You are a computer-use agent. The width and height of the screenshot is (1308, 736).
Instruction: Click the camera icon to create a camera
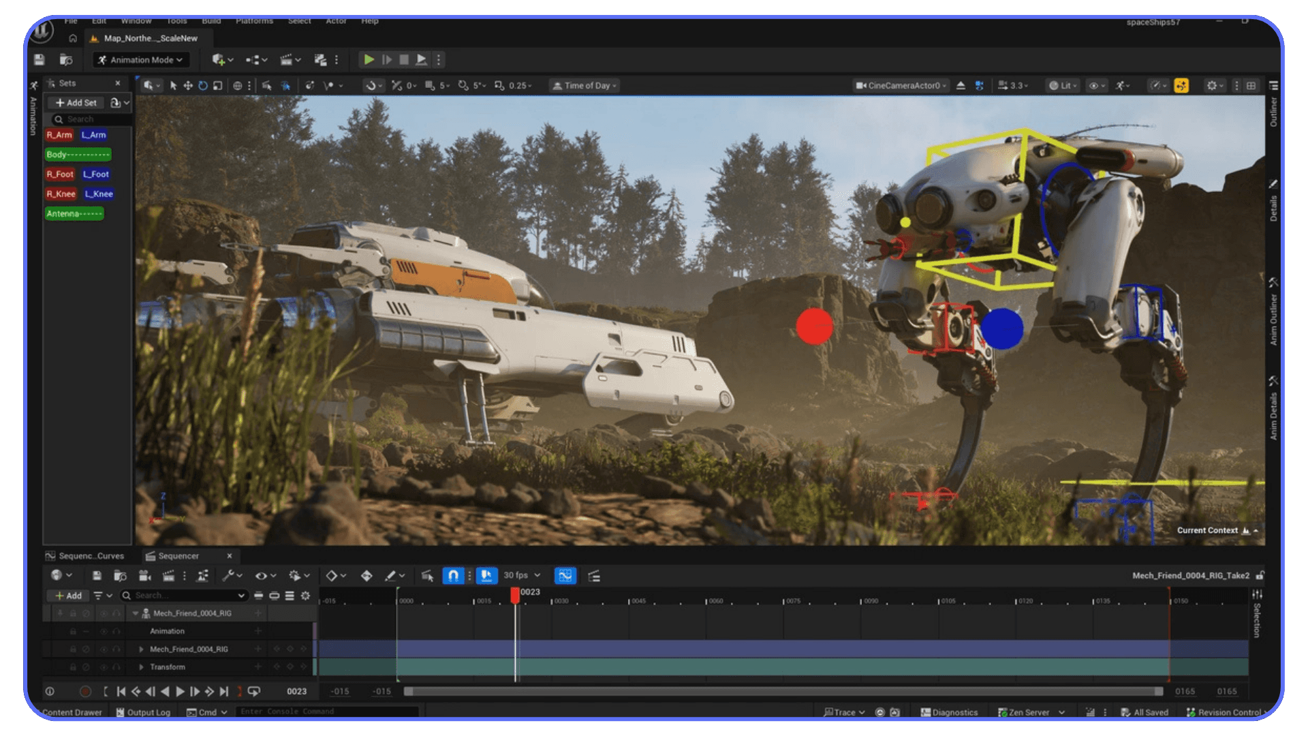pos(144,575)
